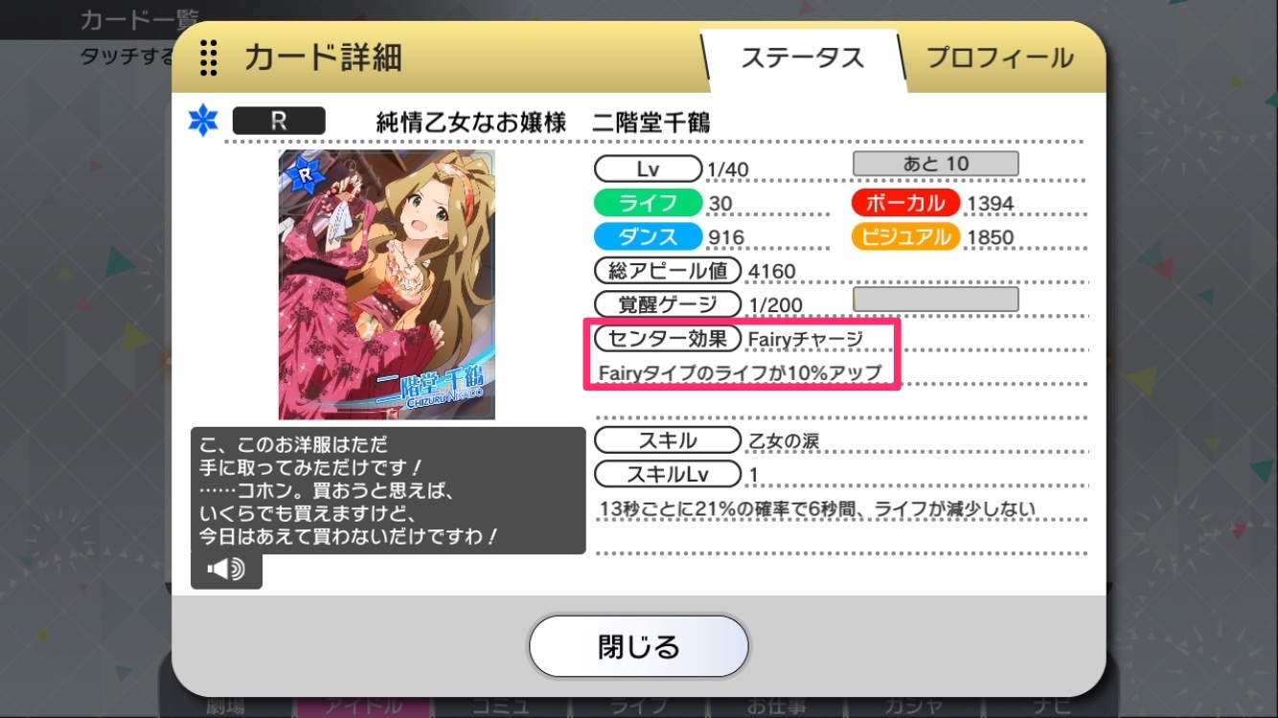The height and width of the screenshot is (718, 1278).
Task: Tap the ダンス blue stat label
Action: tap(648, 236)
